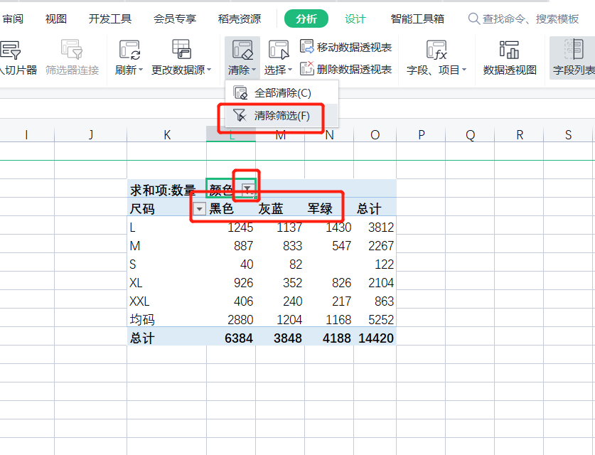This screenshot has width=595, height=455.
Task: Select column header R
Action: coord(519,134)
